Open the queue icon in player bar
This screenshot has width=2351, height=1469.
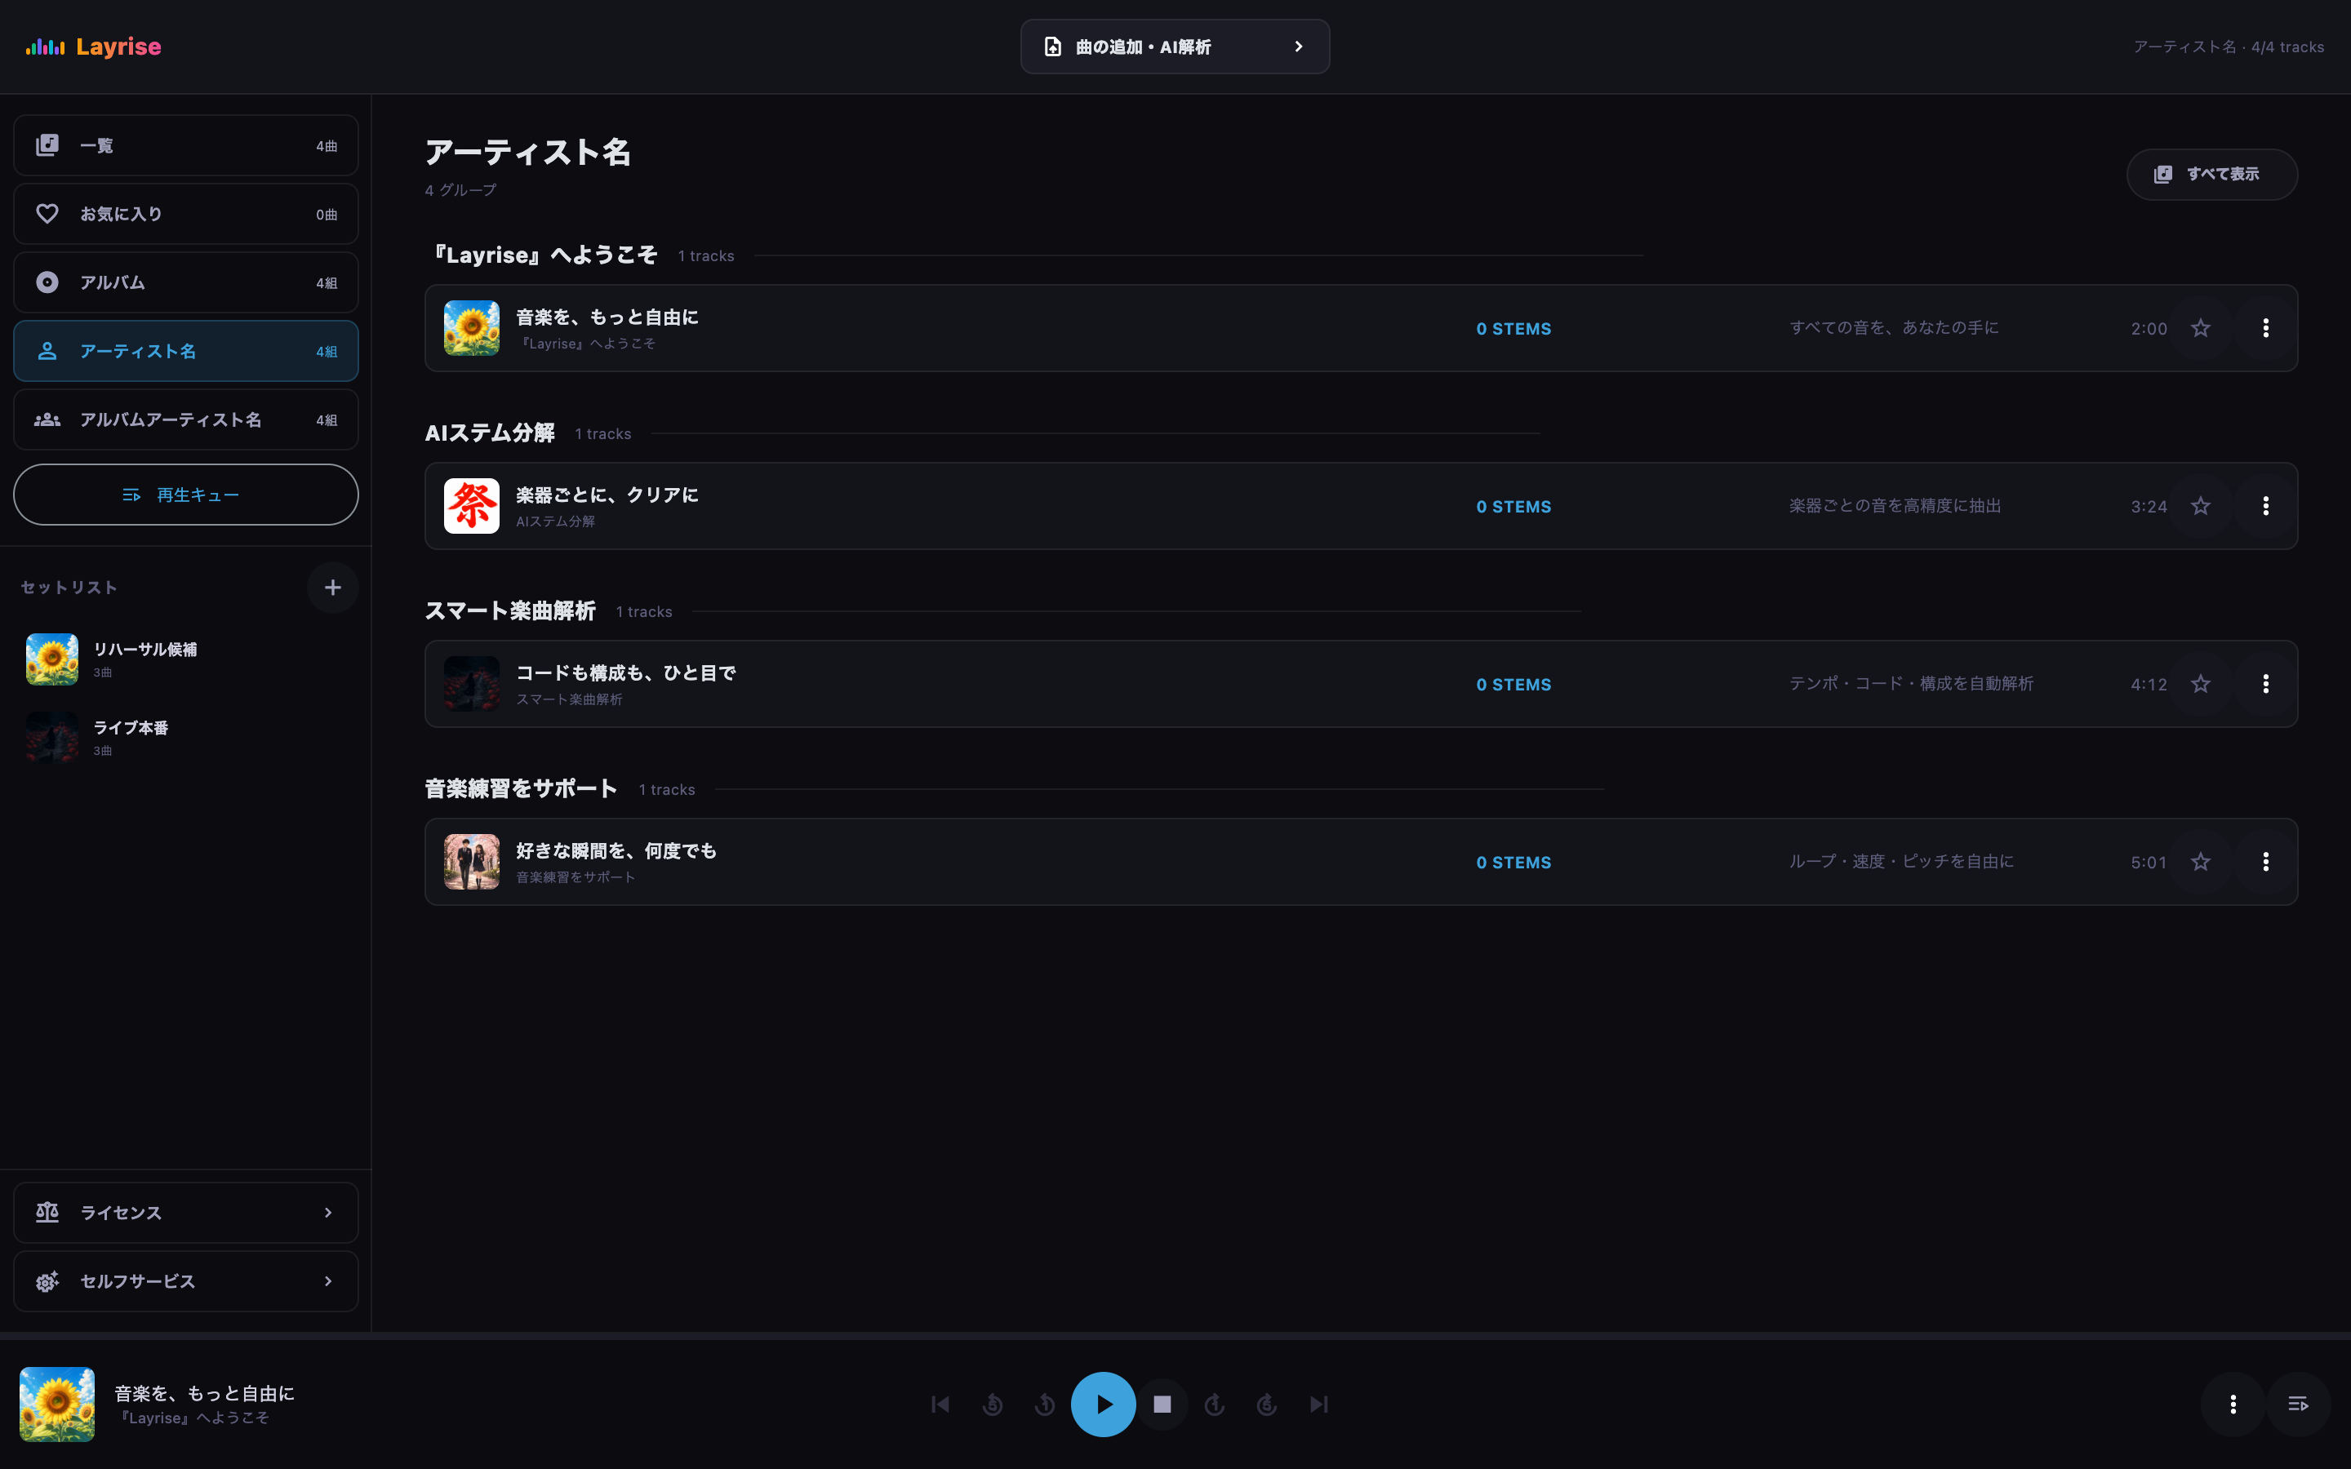[2298, 1405]
